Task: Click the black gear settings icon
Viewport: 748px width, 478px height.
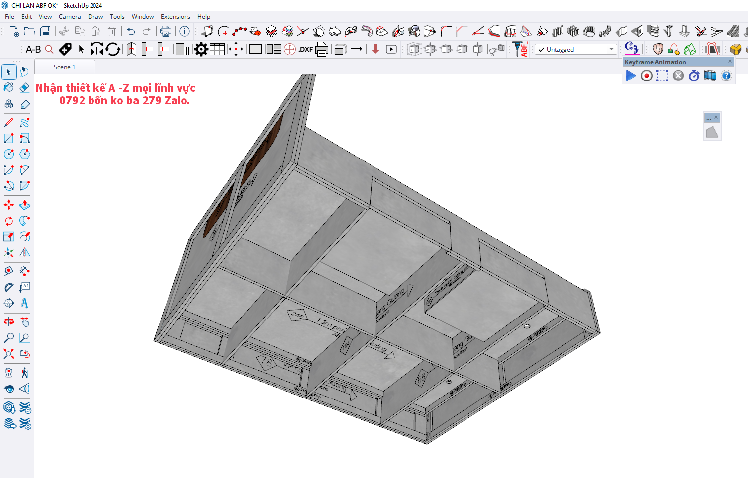Action: pos(201,49)
